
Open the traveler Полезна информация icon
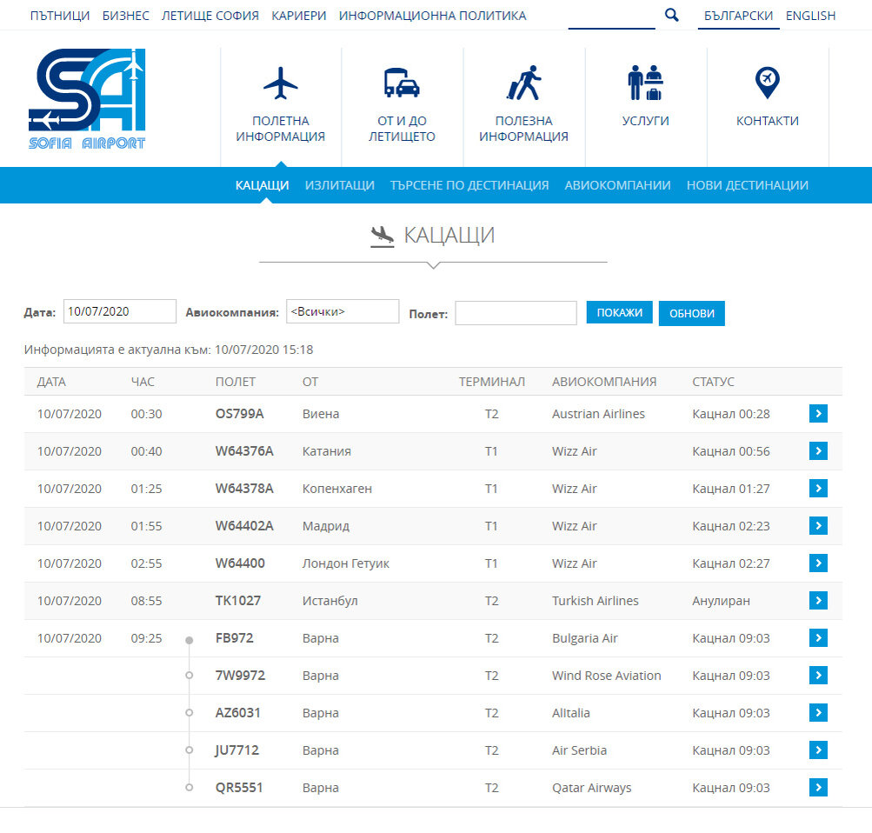[524, 83]
